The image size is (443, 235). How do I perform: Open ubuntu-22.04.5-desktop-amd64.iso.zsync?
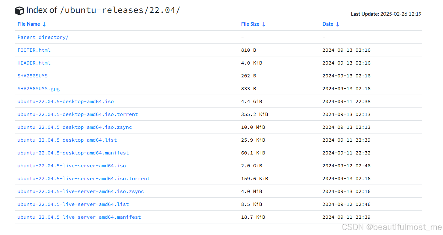(75, 127)
